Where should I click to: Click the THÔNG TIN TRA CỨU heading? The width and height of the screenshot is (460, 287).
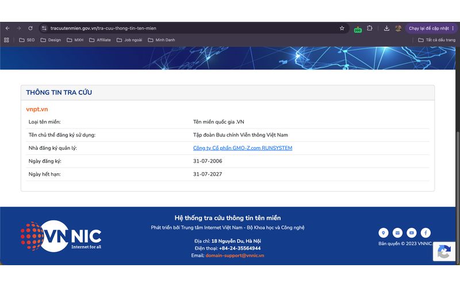59,92
